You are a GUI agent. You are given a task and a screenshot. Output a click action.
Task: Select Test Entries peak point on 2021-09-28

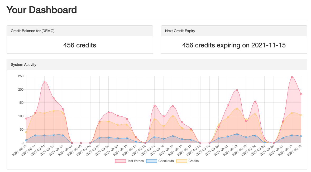coord(292,77)
